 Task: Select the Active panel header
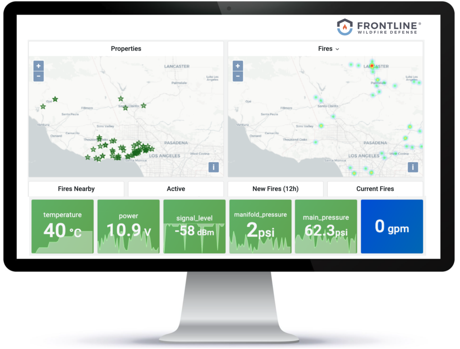[176, 189]
